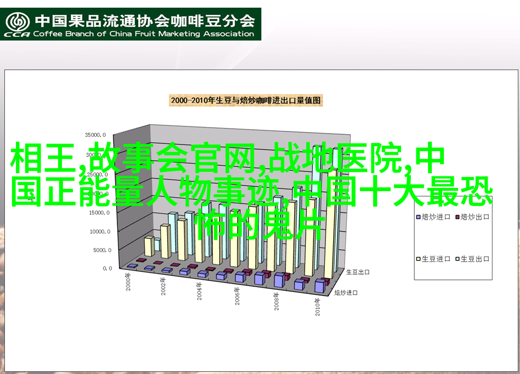Click the 2002年 x-axis label
Image resolution: width=520 pixels, height=374 pixels.
pos(164,287)
